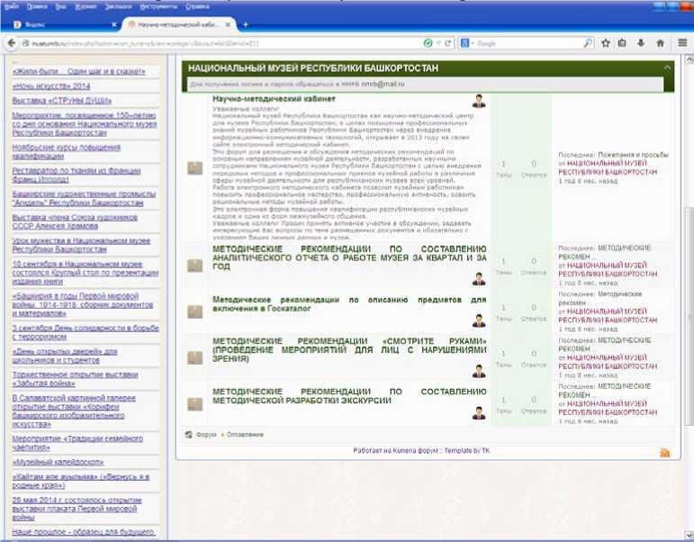Open «СМОТРИТЕ РУКАМИ» recommendations
694x542 pixels.
click(x=349, y=350)
